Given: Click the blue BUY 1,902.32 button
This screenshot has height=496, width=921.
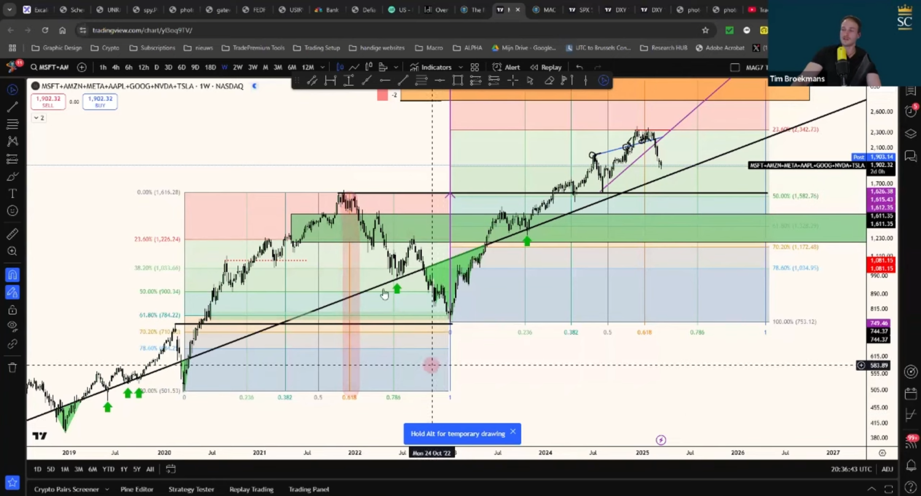Looking at the screenshot, I should pyautogui.click(x=100, y=101).
